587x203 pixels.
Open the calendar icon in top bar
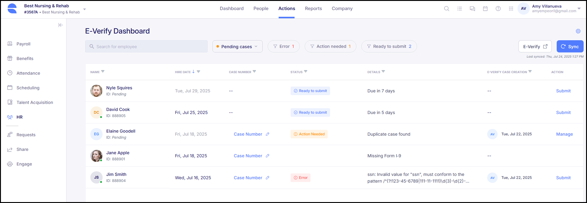485,9
